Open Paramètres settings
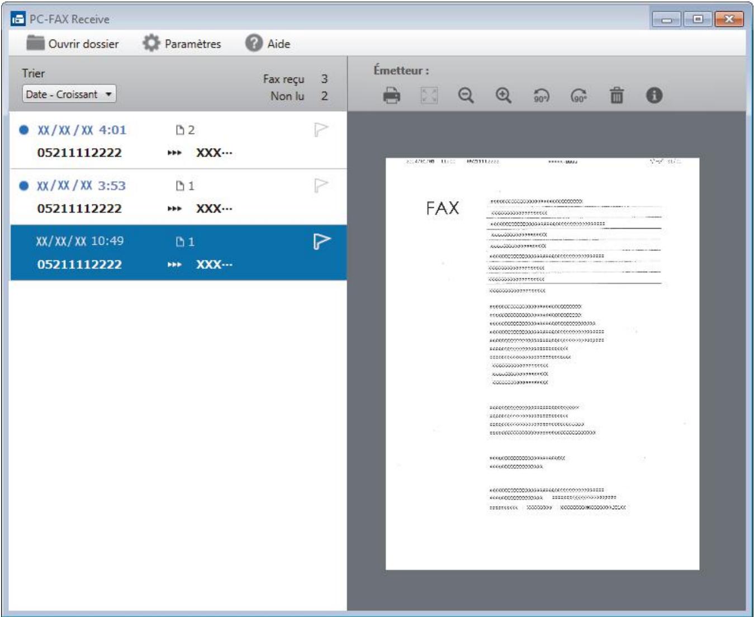The width and height of the screenshot is (754, 617). pos(182,44)
